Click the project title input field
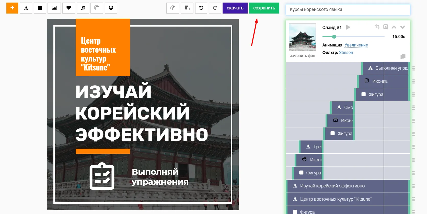The width and height of the screenshot is (427, 214). (x=348, y=9)
